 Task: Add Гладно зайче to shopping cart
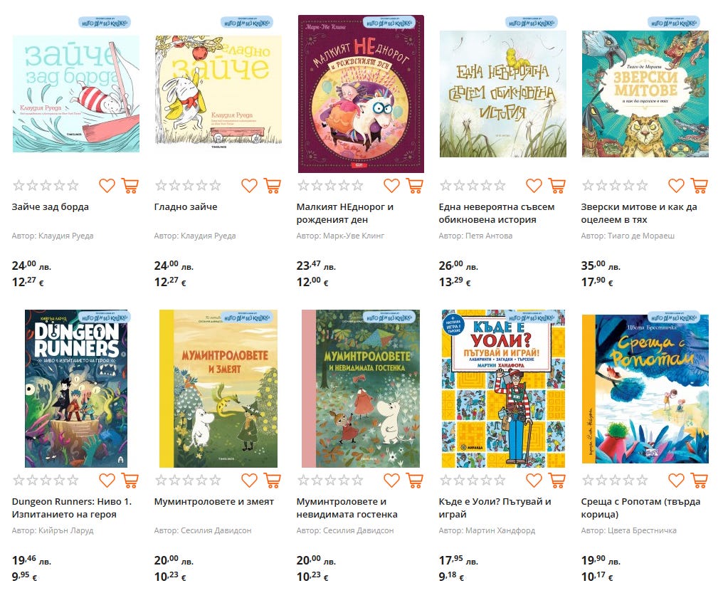point(272,185)
